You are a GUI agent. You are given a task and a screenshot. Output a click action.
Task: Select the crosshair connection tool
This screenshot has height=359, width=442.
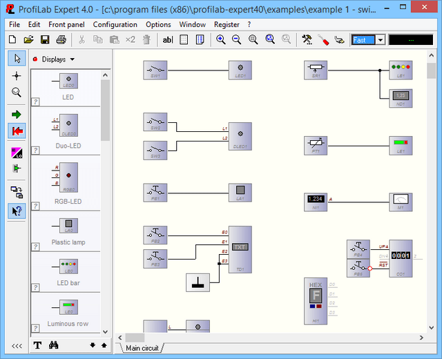(17, 75)
